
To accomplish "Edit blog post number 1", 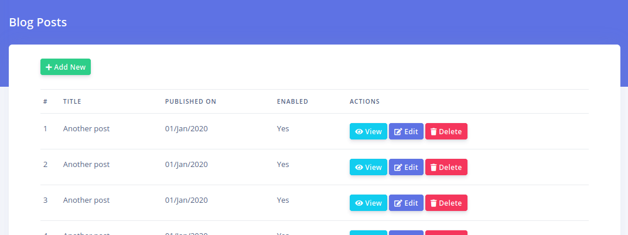I will 406,131.
